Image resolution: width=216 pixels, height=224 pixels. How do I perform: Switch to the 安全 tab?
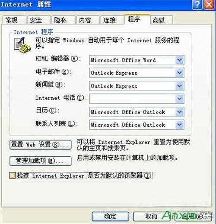38,20
